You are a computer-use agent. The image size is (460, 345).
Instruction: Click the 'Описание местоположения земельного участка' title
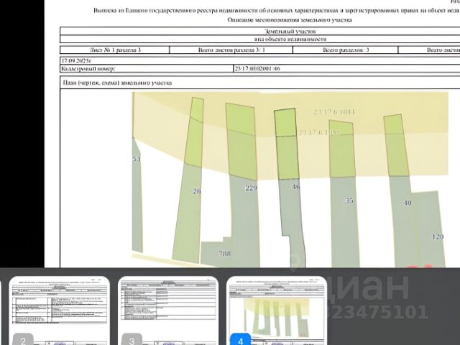click(290, 20)
